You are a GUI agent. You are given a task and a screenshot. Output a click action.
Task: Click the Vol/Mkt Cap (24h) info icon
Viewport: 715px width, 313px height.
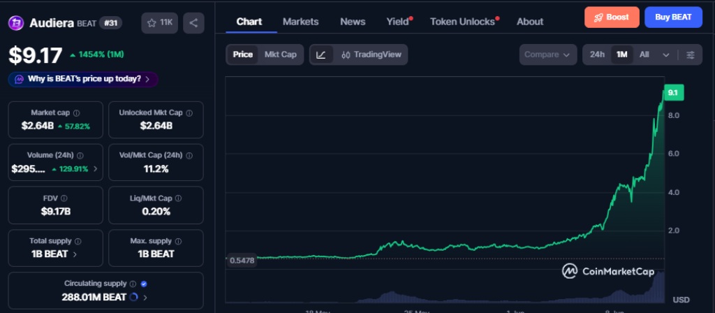(x=189, y=156)
